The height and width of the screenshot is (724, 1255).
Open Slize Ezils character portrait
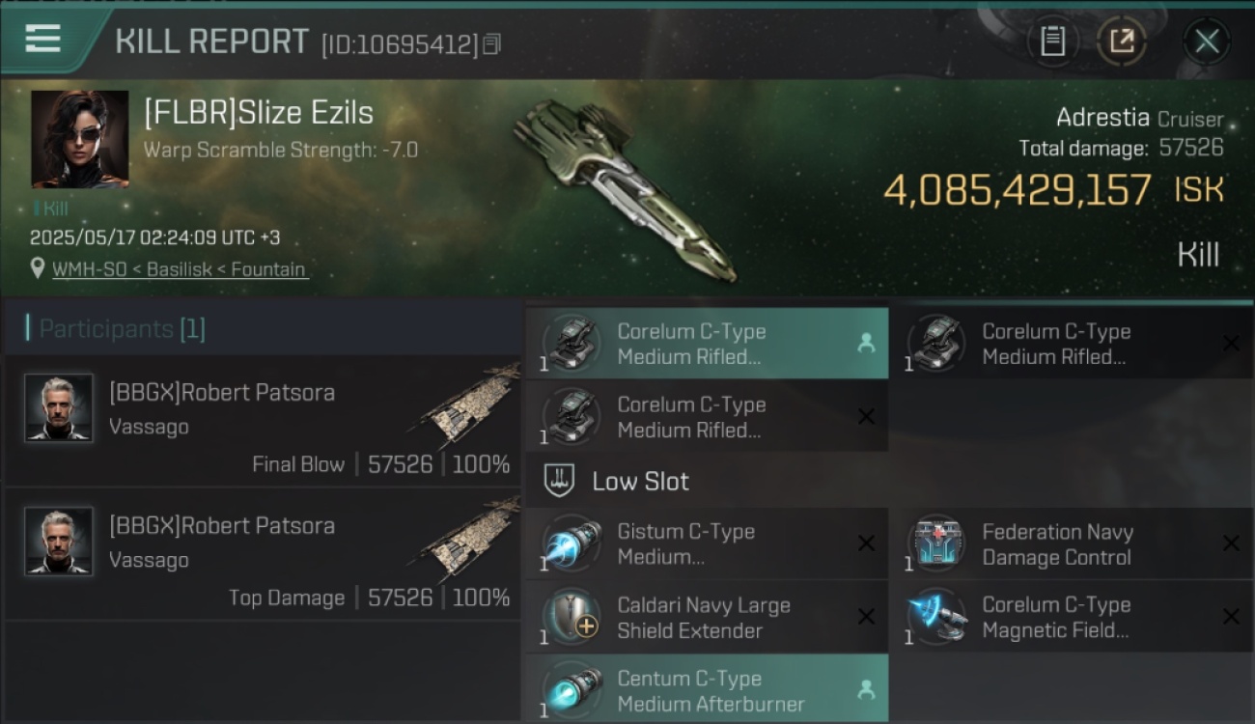point(79,139)
